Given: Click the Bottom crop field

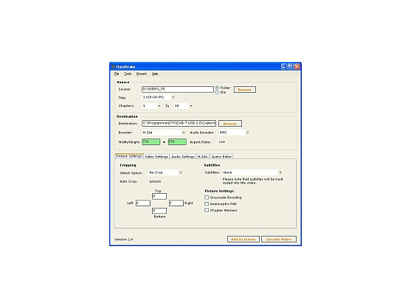Looking at the screenshot, I should 159,211.
